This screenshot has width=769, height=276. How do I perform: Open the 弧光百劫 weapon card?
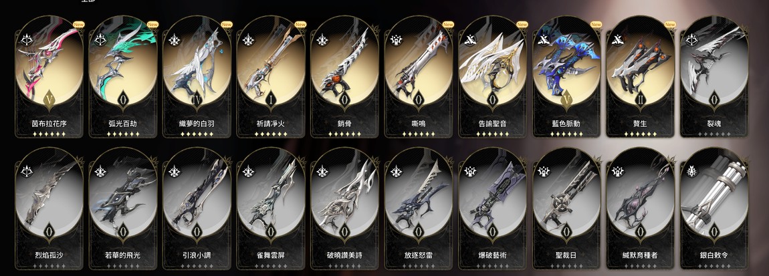click(123, 77)
